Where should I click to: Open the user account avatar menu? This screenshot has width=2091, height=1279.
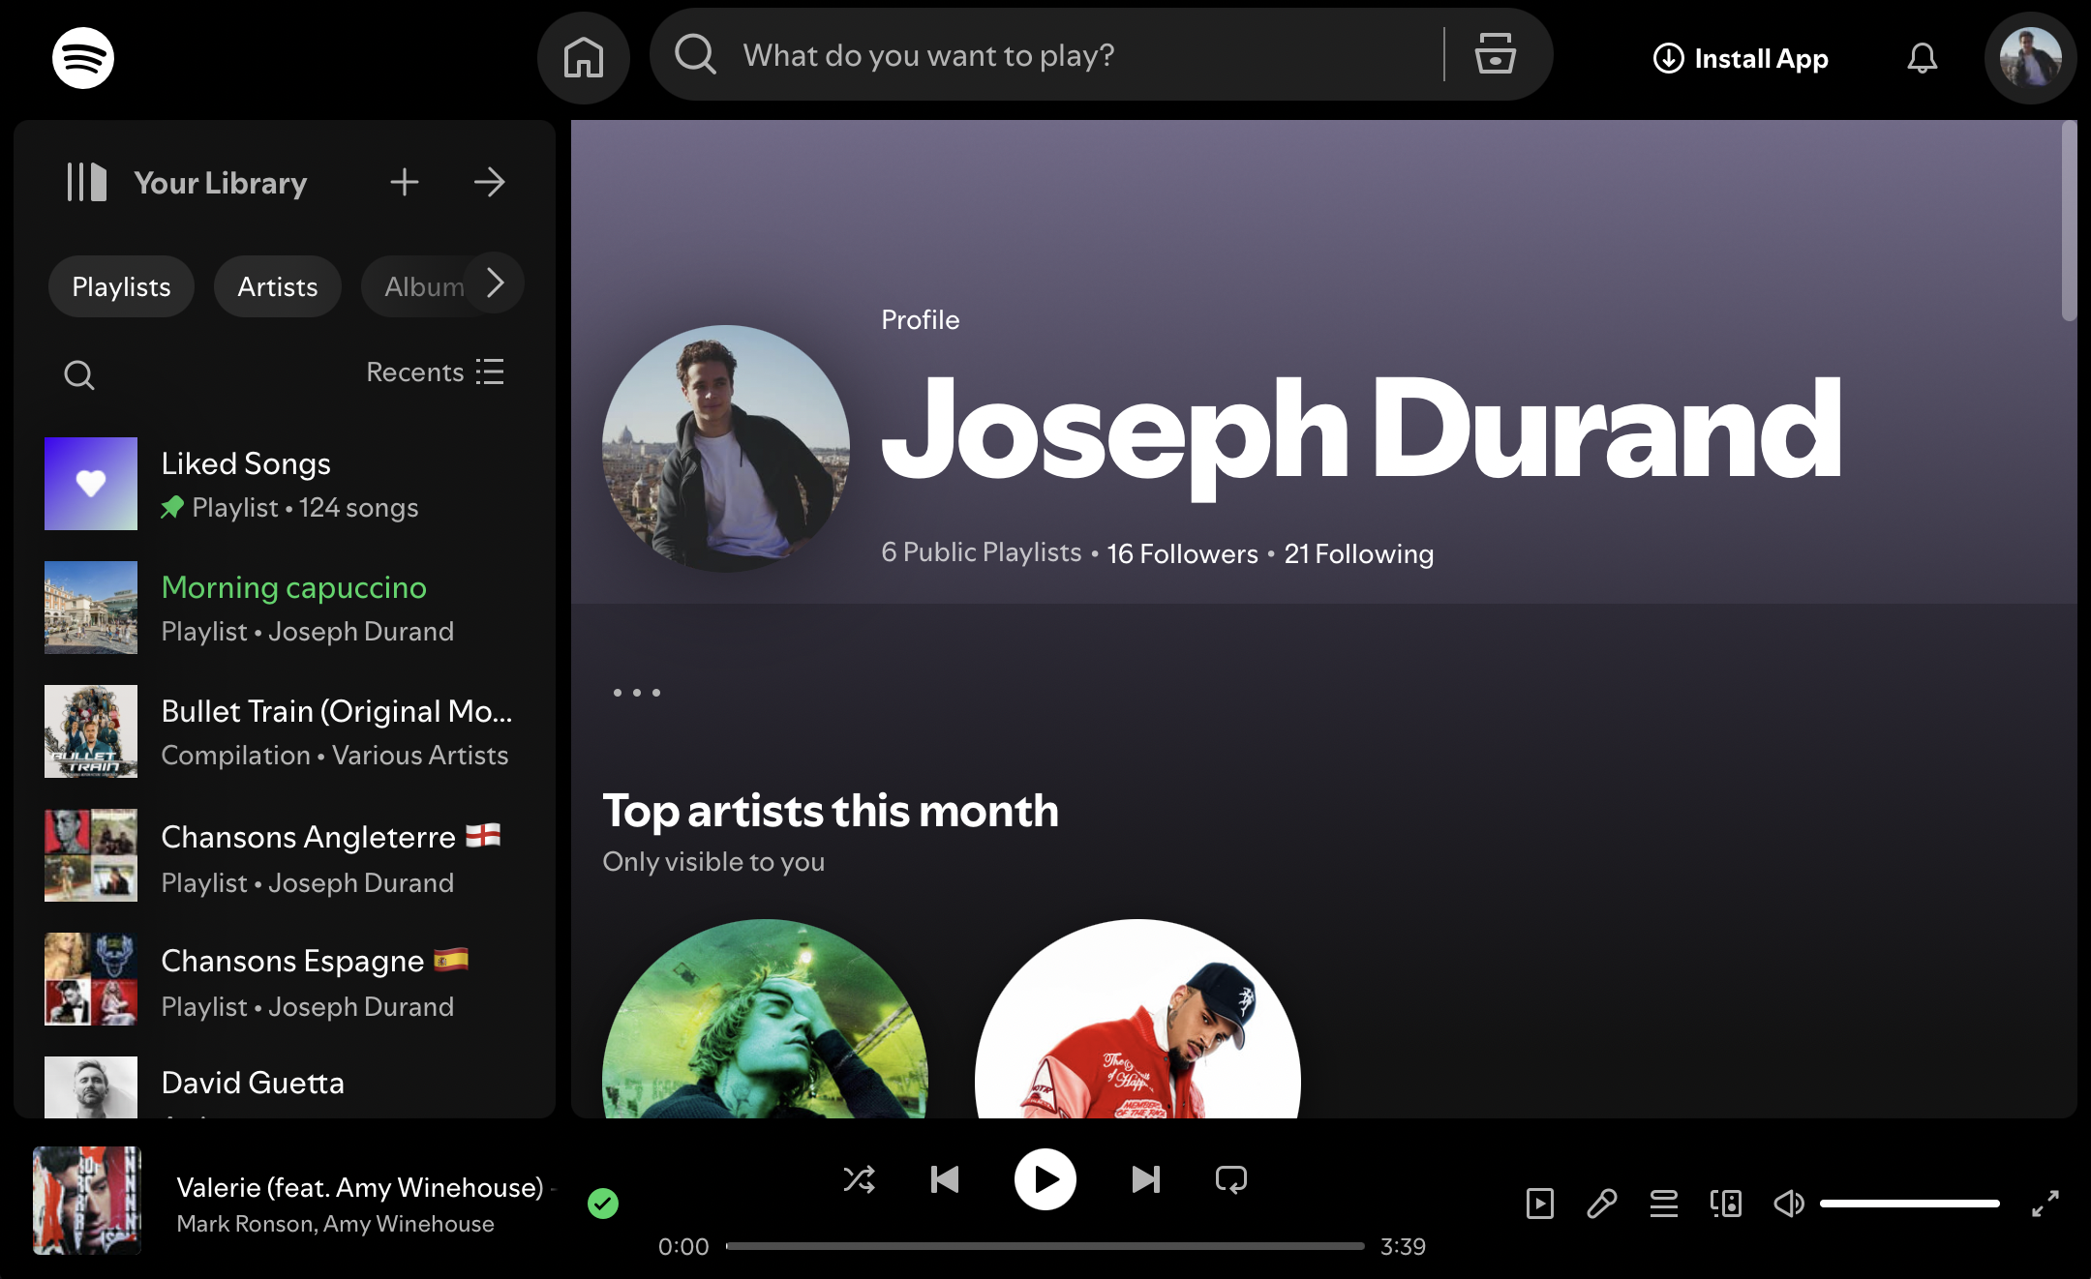coord(2030,58)
